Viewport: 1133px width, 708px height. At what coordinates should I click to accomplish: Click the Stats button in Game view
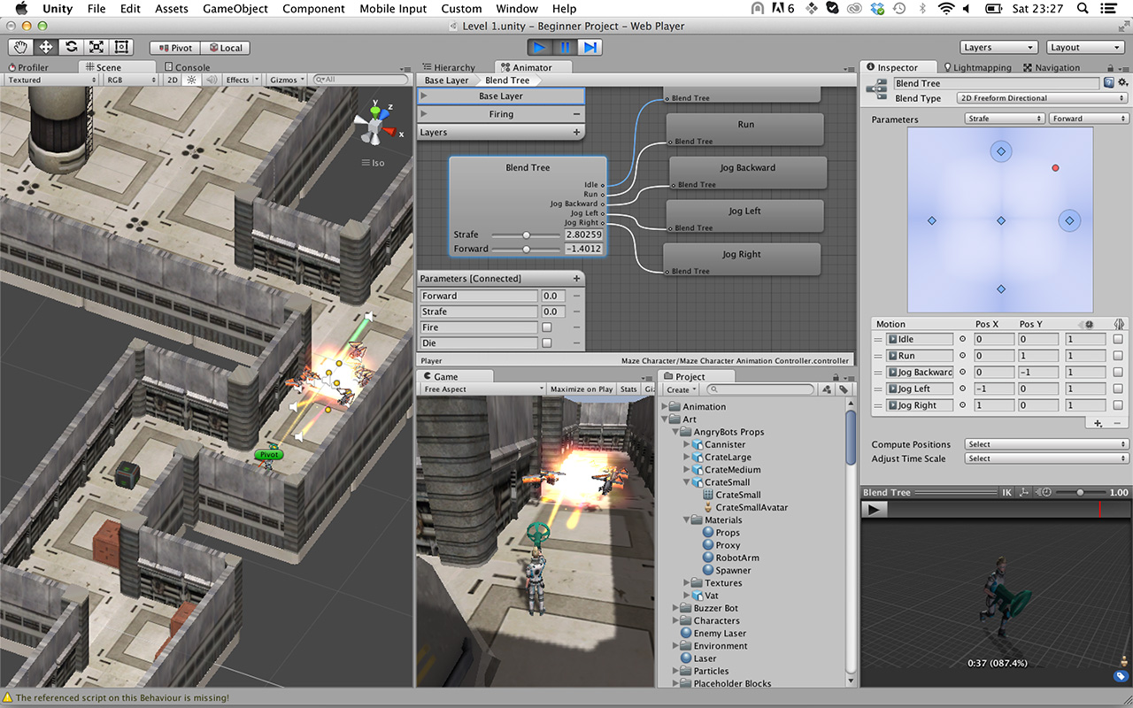coord(628,389)
